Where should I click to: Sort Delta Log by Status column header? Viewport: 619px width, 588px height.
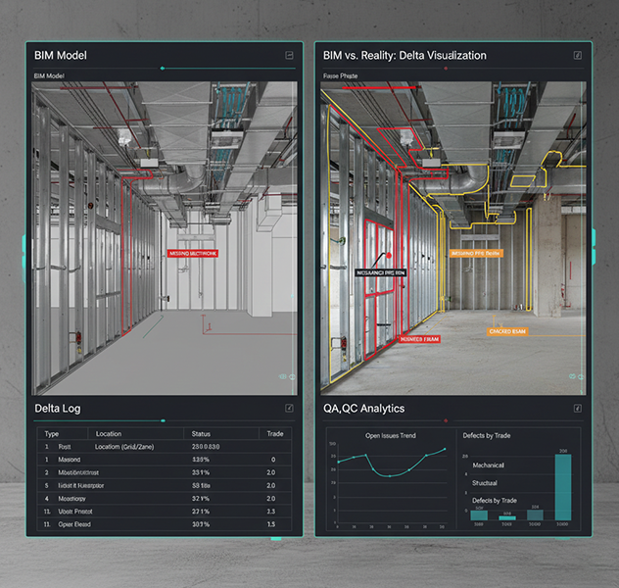(201, 433)
